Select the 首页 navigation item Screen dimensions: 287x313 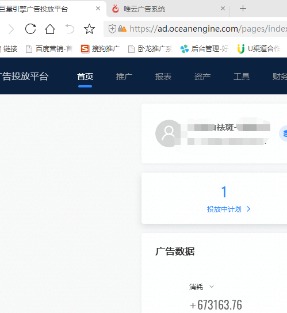click(85, 77)
